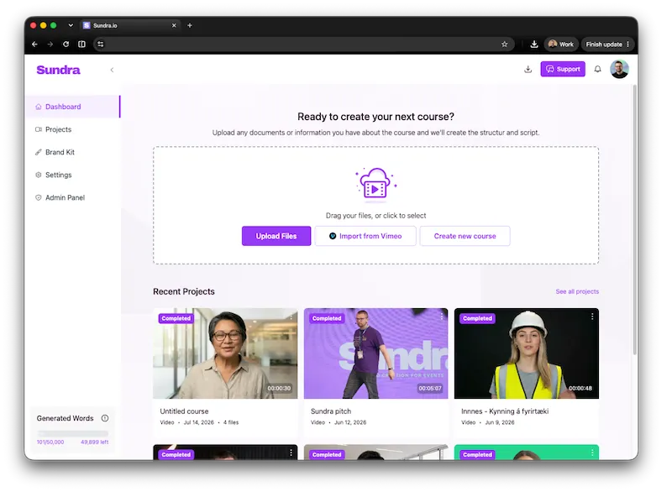Open options menu on Innnes card
672x492 pixels.
592,317
